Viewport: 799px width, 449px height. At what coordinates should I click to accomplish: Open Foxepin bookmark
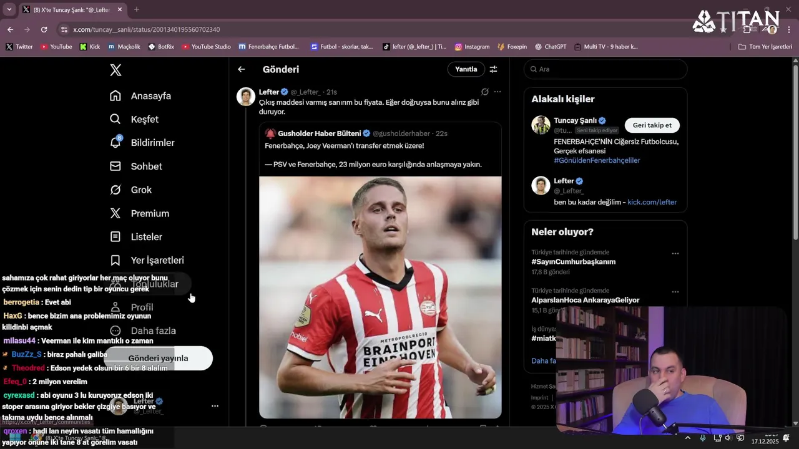pyautogui.click(x=512, y=47)
